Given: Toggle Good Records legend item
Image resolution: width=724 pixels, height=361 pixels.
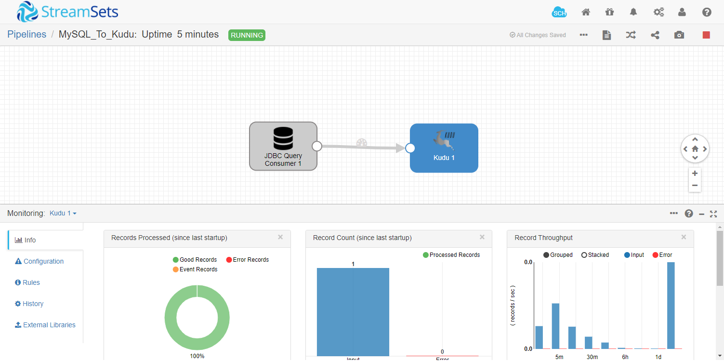Looking at the screenshot, I should pyautogui.click(x=195, y=260).
